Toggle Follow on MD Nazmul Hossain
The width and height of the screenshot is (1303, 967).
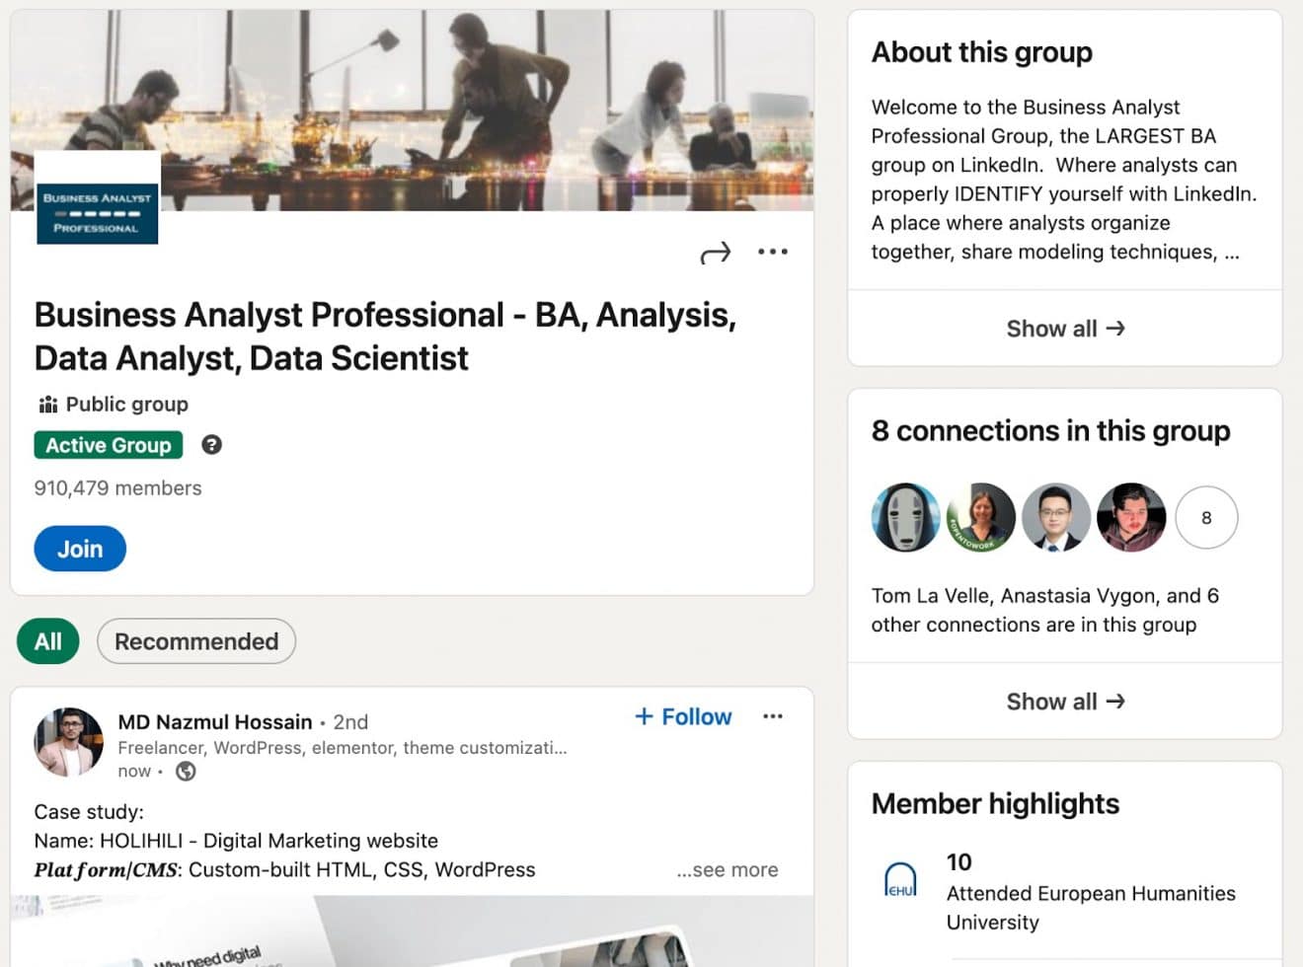click(682, 716)
